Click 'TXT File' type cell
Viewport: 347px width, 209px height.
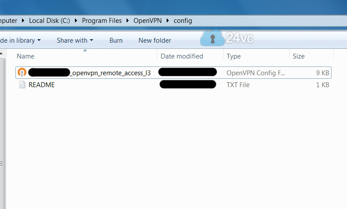click(x=238, y=85)
